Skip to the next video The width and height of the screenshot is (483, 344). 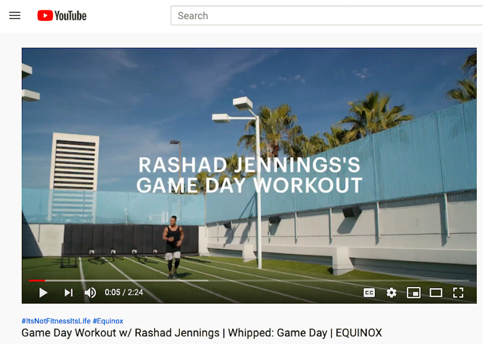tap(69, 293)
